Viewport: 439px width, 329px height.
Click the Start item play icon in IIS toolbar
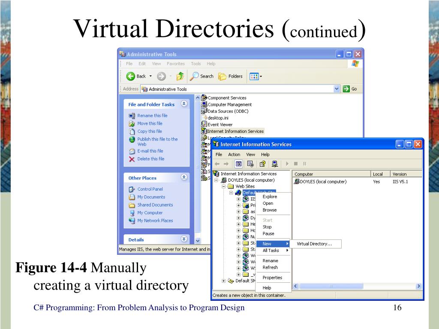pyautogui.click(x=287, y=164)
